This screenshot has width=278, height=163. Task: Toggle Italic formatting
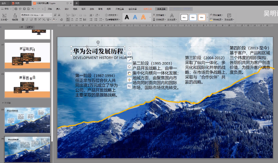coord(27,20)
